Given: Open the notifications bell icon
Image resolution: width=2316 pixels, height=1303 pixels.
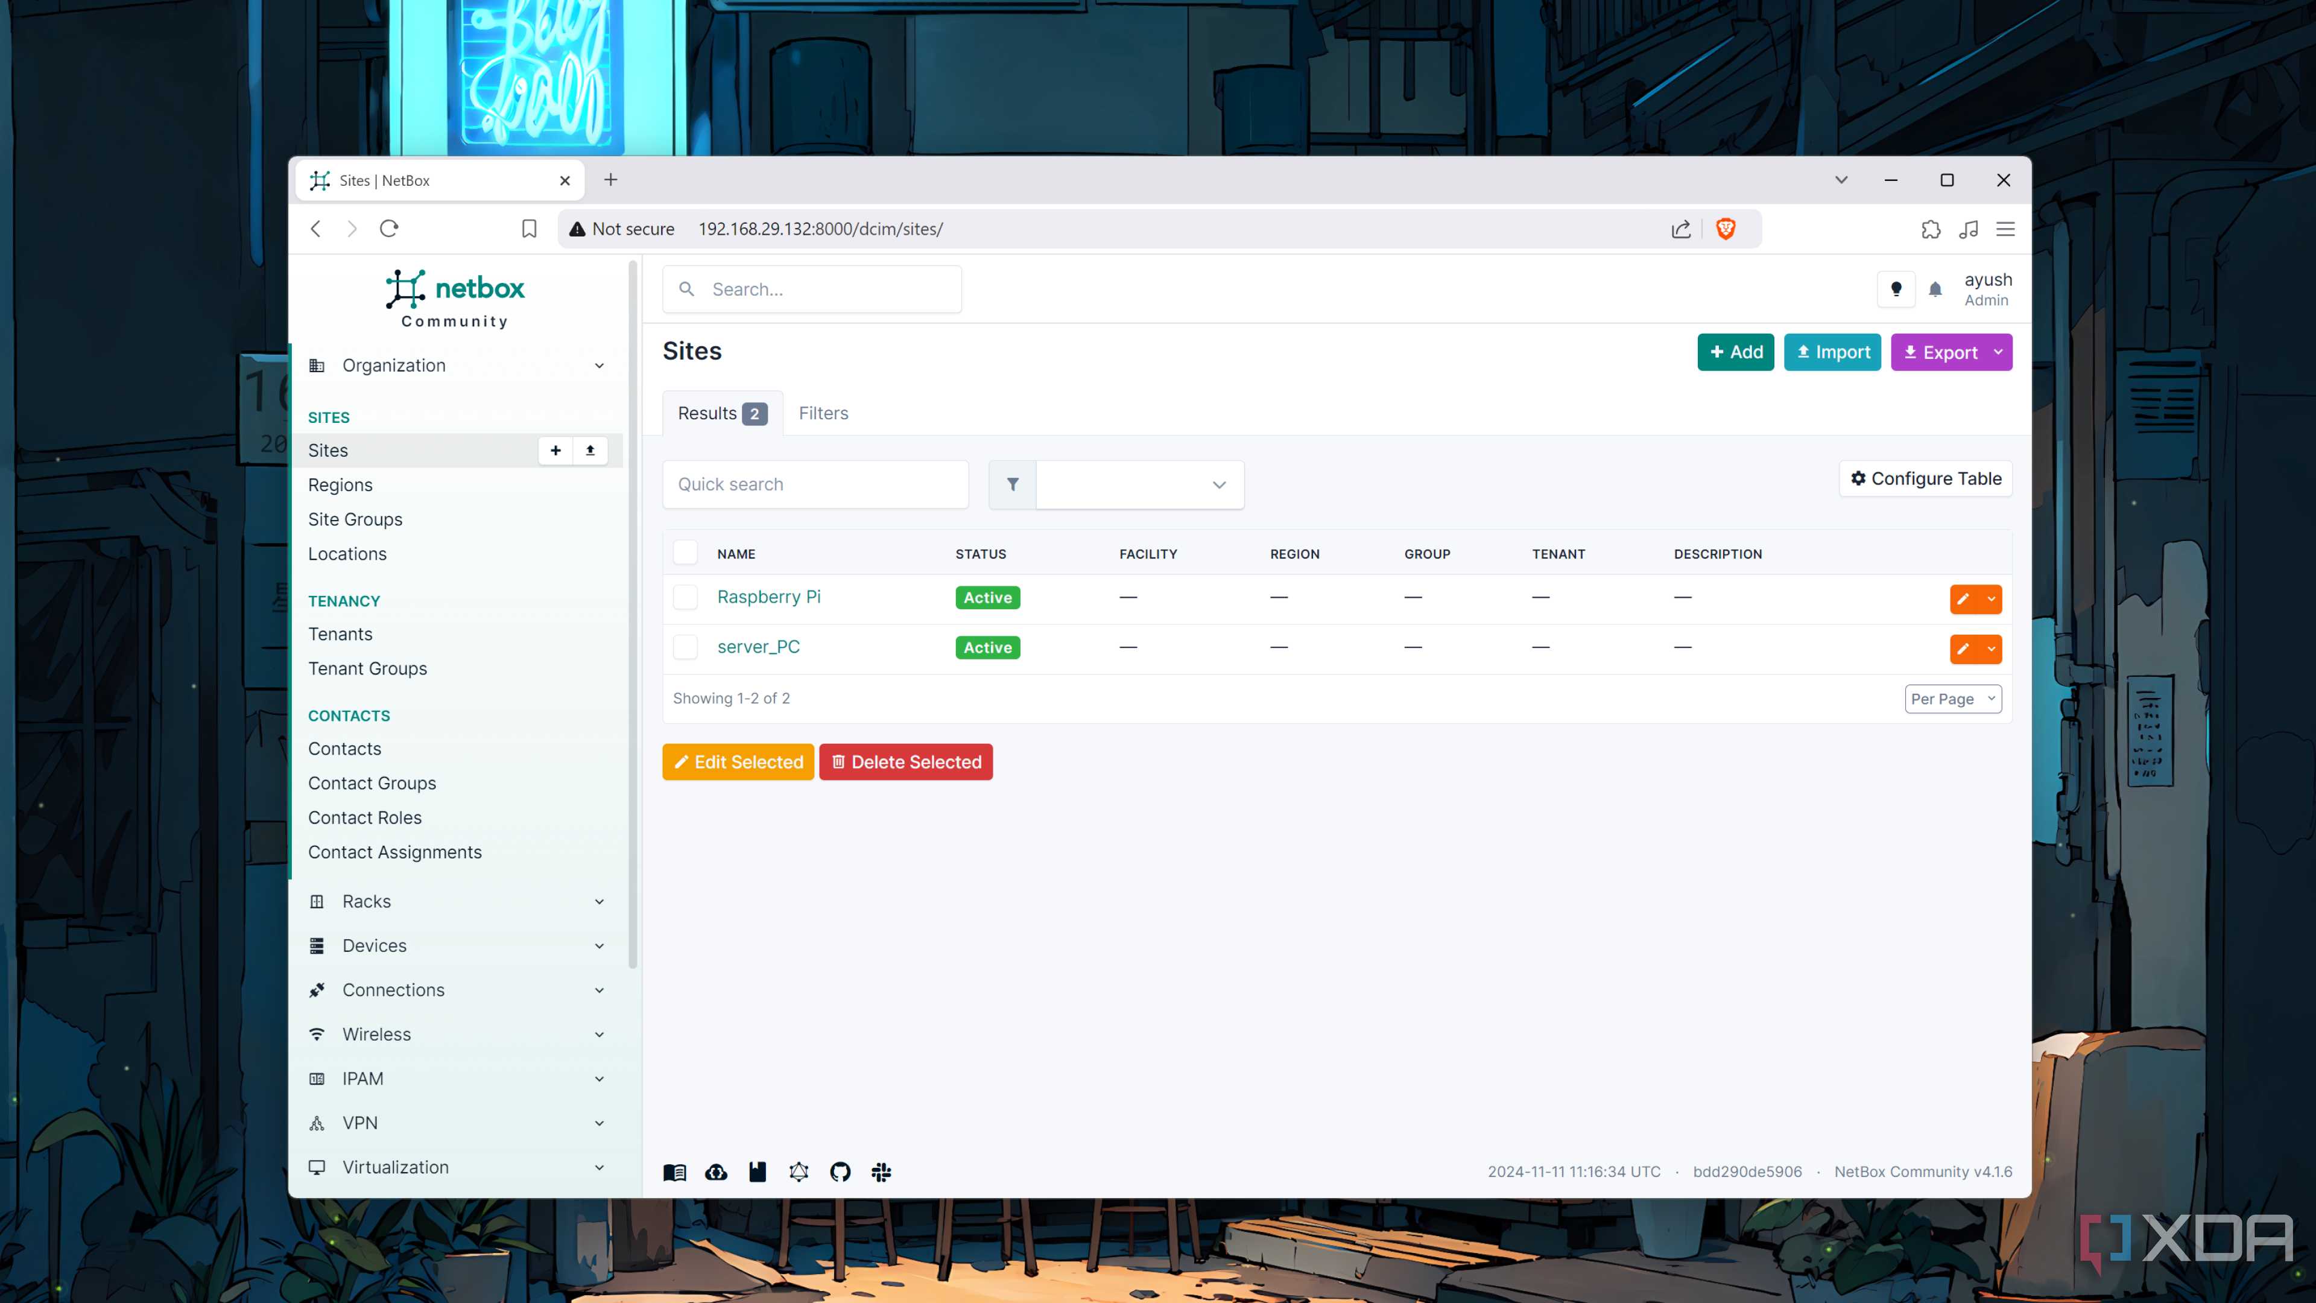Looking at the screenshot, I should [1935, 290].
